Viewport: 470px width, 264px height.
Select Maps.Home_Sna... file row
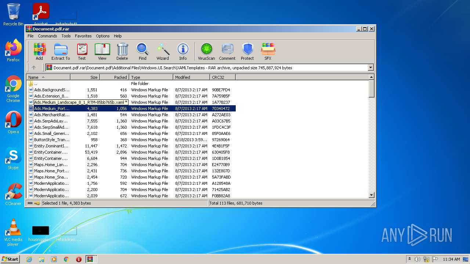131,177
